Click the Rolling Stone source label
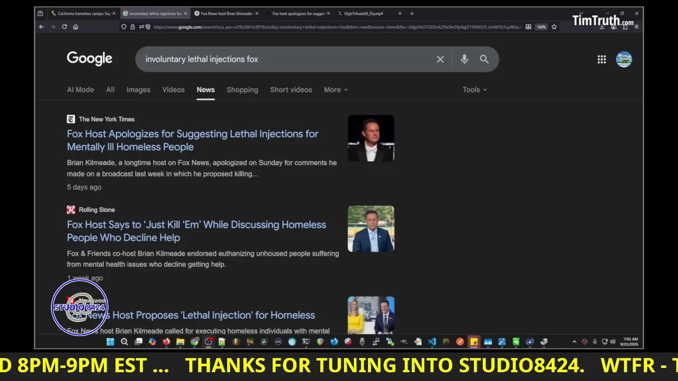This screenshot has width=678, height=381. coord(97,210)
